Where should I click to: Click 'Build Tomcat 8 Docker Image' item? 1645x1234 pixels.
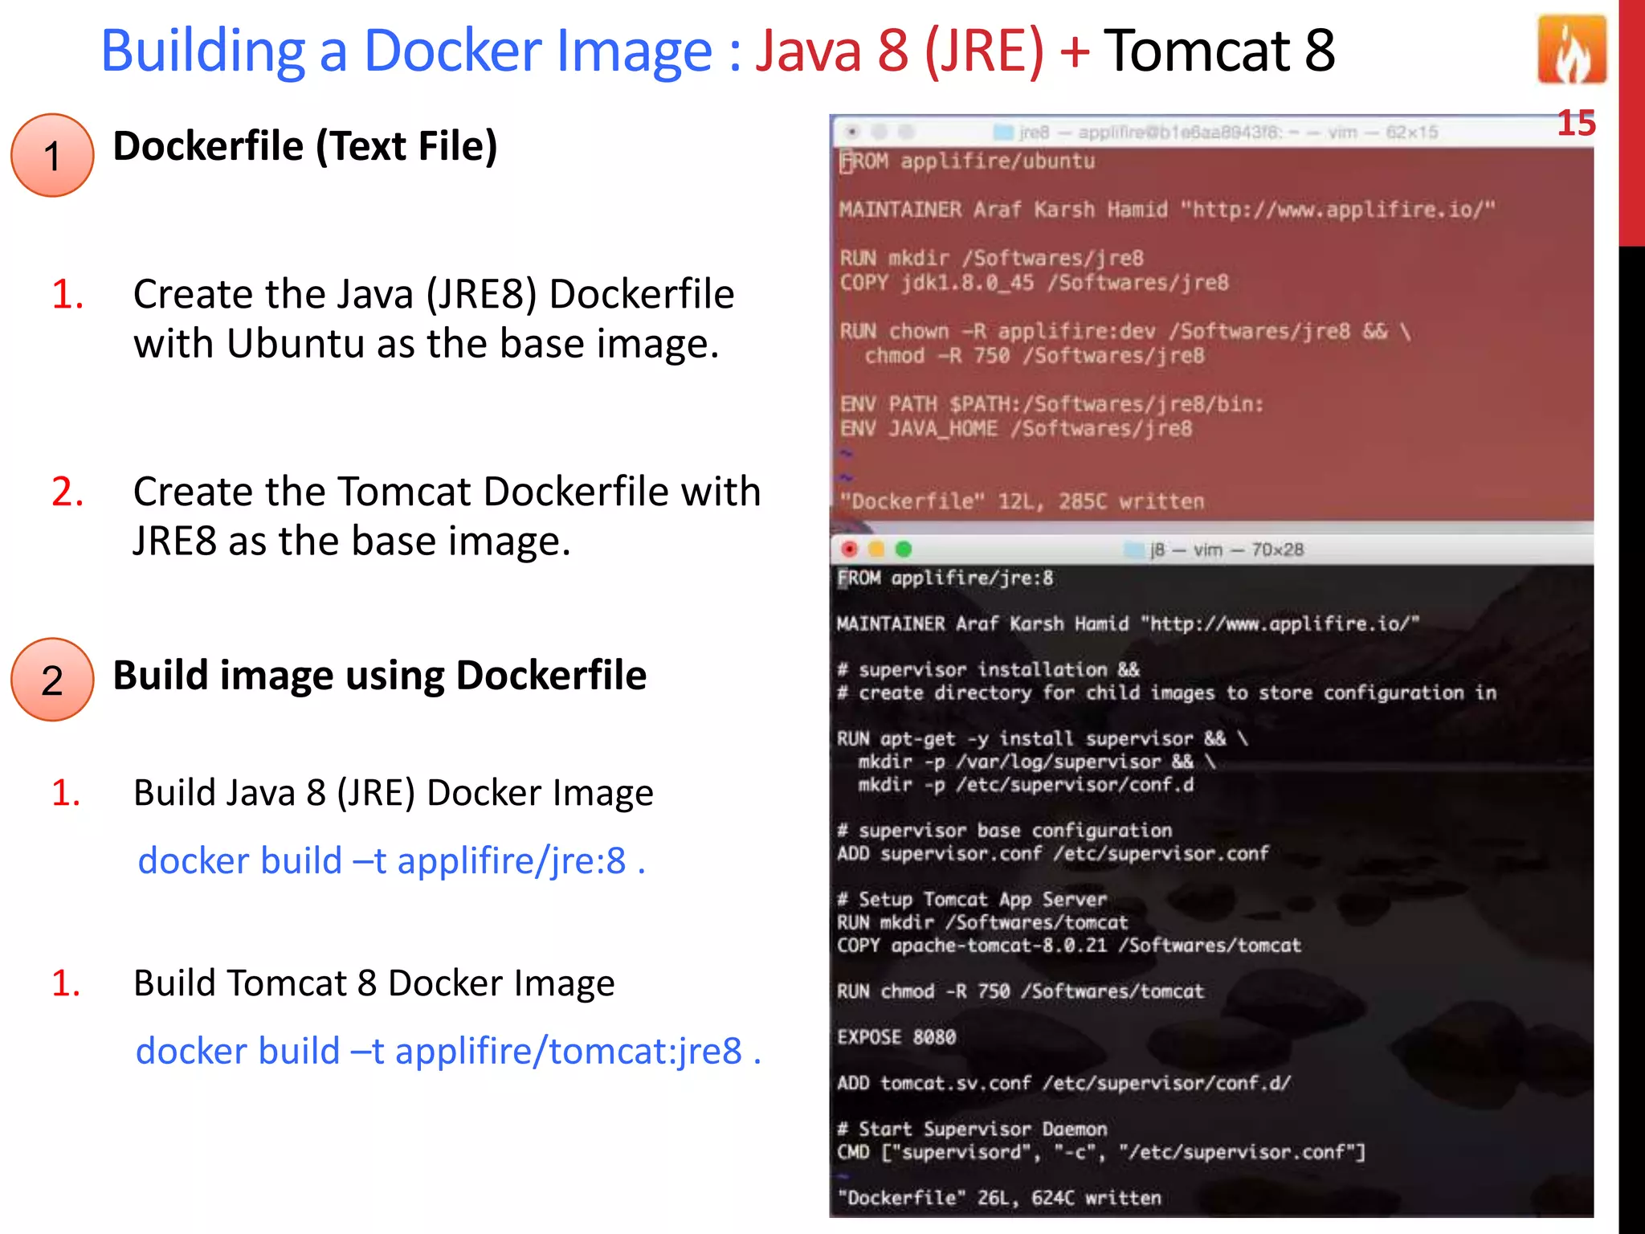coord(374,983)
